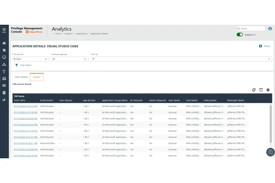The height and width of the screenshot is (183, 275).
Task: Open the clipboard Auditing sidebar icon
Action: (x=4, y=93)
